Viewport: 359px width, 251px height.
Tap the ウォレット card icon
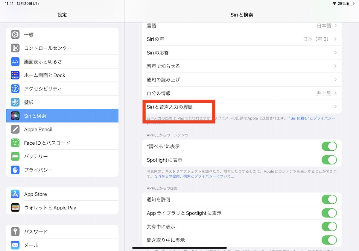click(15, 208)
